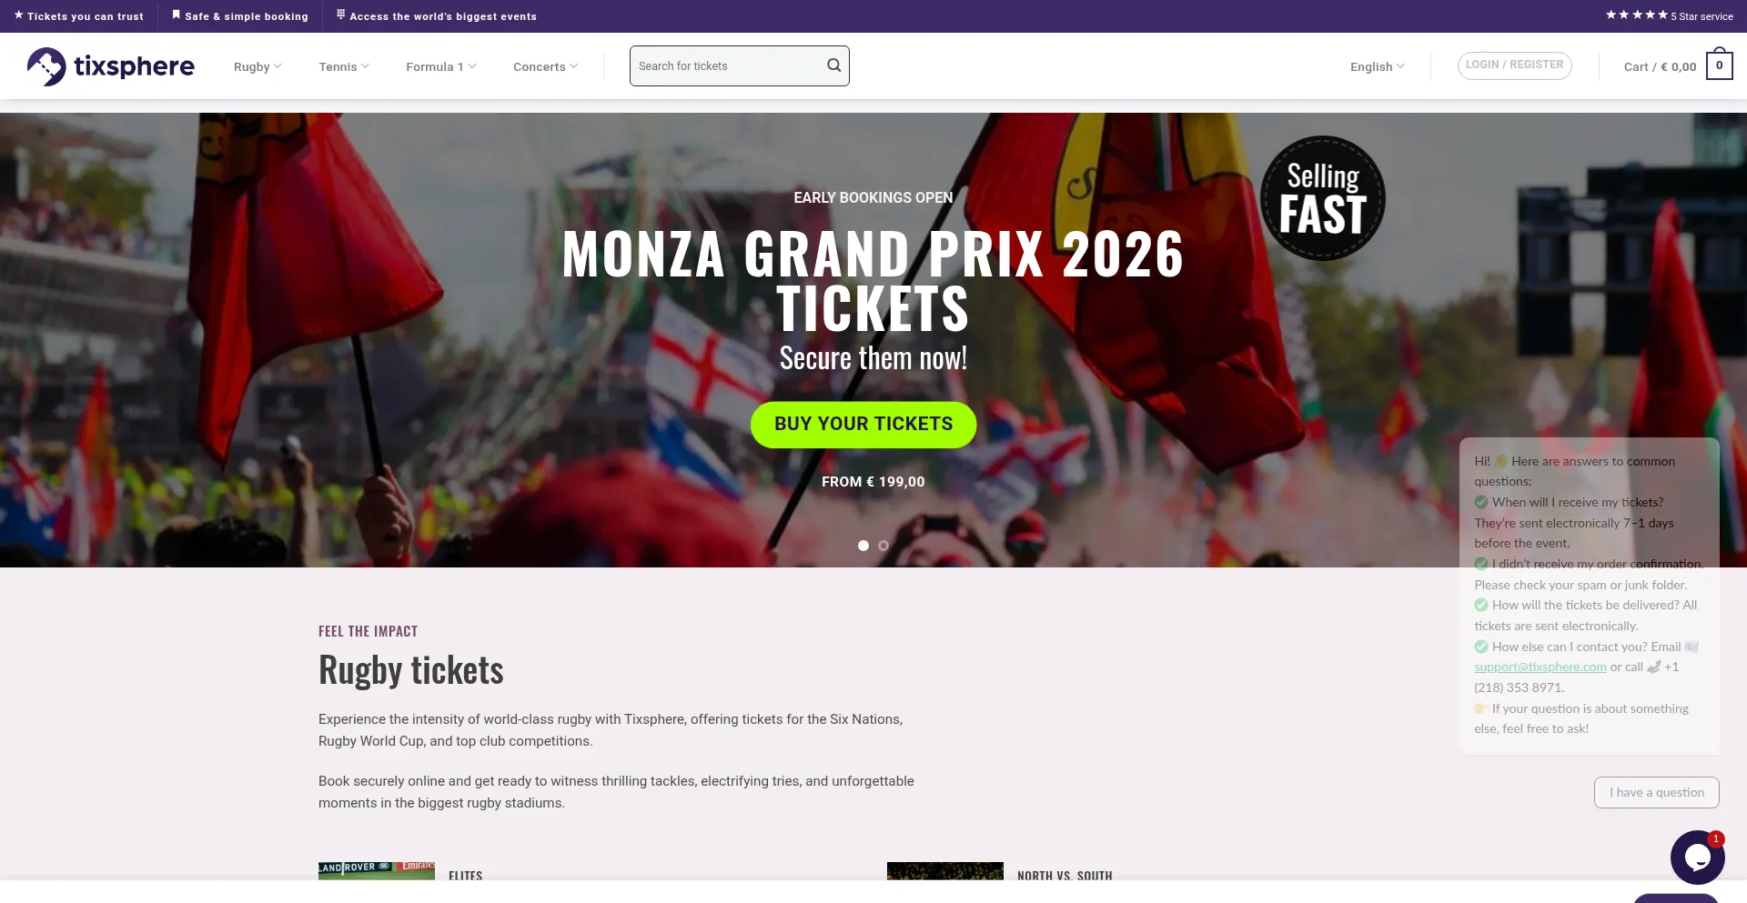Open the Concerts menu item

click(545, 66)
